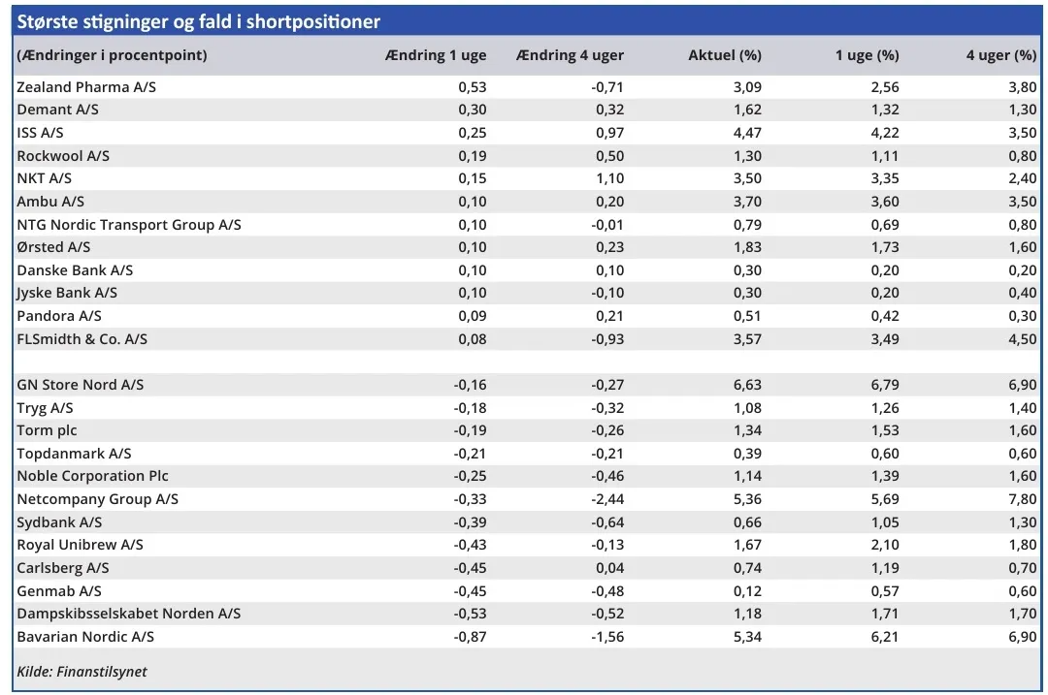
Task: Click the '1 uge (%)' column header
Action: tap(867, 55)
